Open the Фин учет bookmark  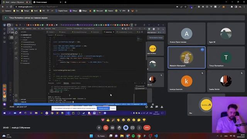click(x=98, y=11)
